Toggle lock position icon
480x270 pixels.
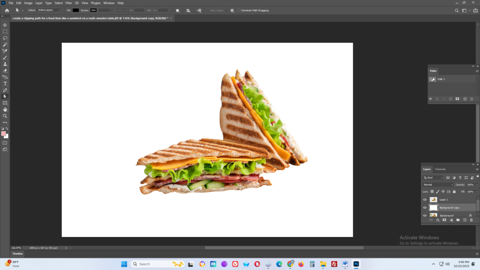[x=443, y=192]
